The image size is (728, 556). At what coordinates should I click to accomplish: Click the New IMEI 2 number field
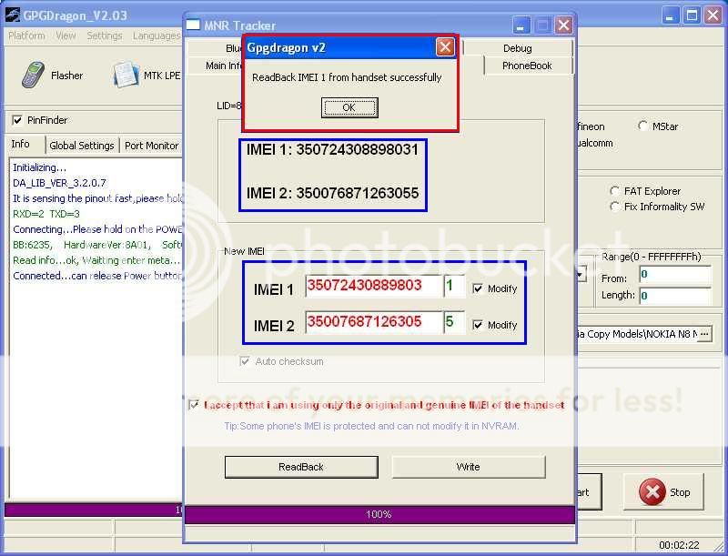click(374, 322)
